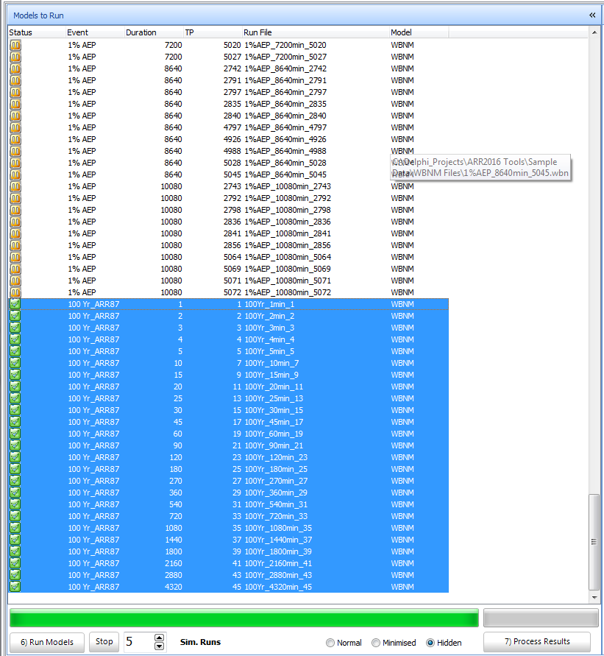Click pending status icon for 1%AEP_10080min_5072
Viewport: 604px width, 656px height.
tap(15, 292)
